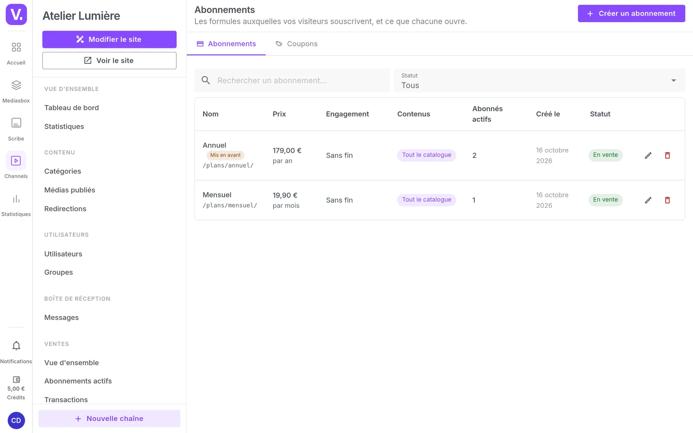
Task: Open Utilisateurs menu item
Action: [x=63, y=254]
